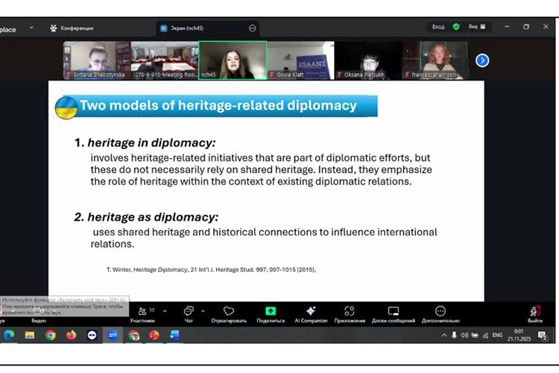Expand the caret next to Участники
The height and width of the screenshot is (373, 559).
[x=165, y=311]
